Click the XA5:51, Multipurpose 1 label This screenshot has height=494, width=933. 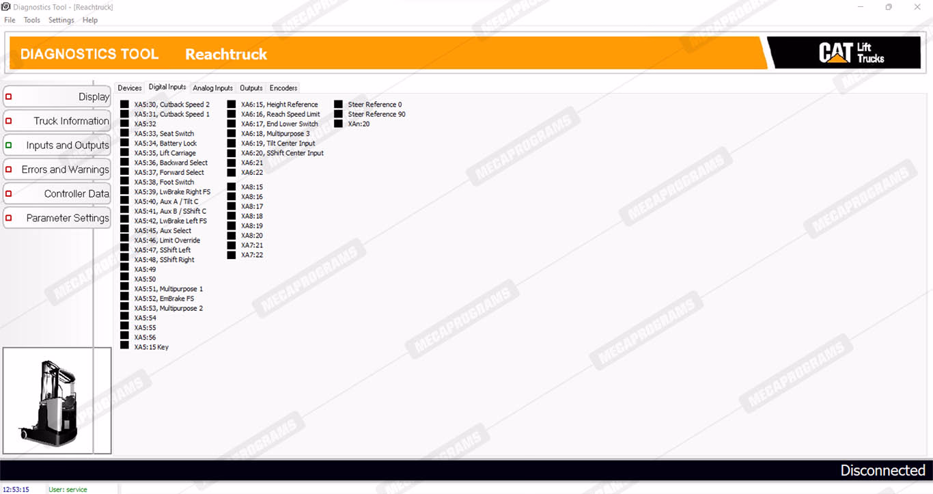[169, 289]
